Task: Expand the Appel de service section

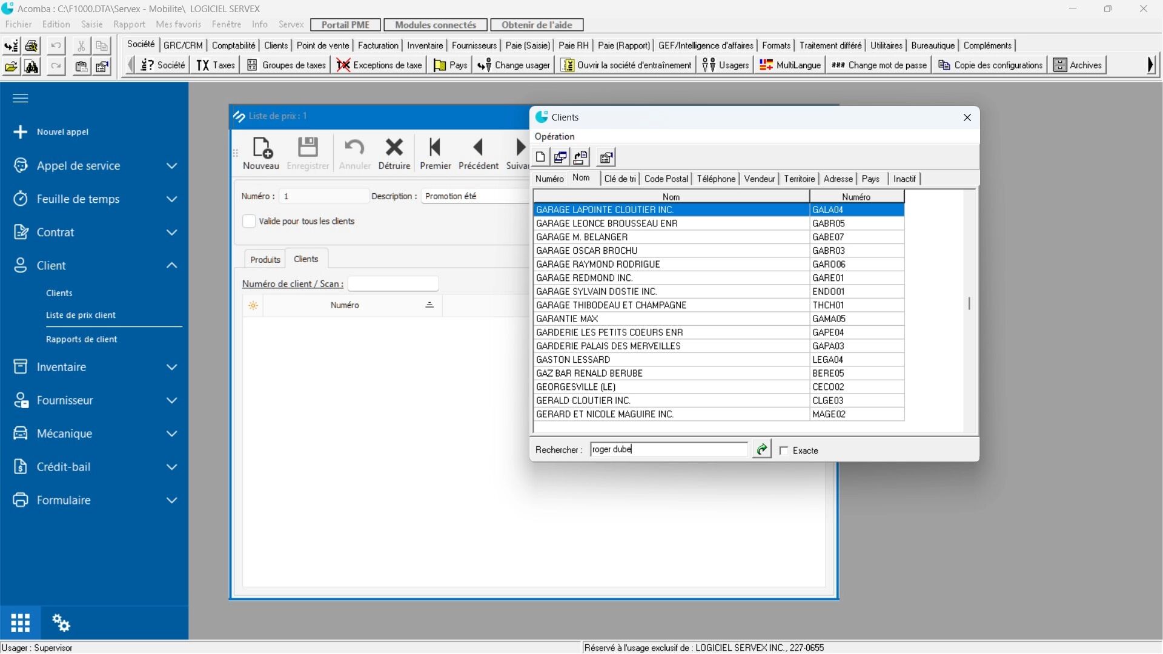Action: 171,166
